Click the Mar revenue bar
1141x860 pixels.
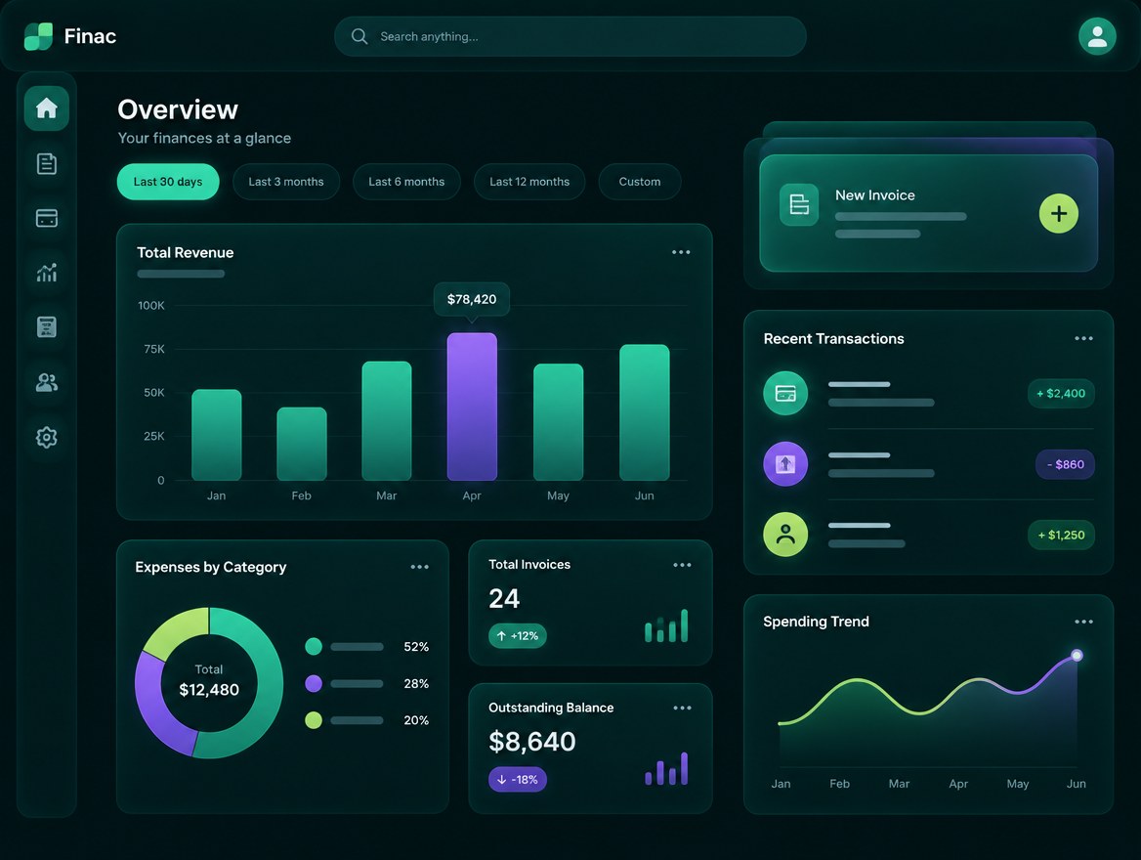387,421
